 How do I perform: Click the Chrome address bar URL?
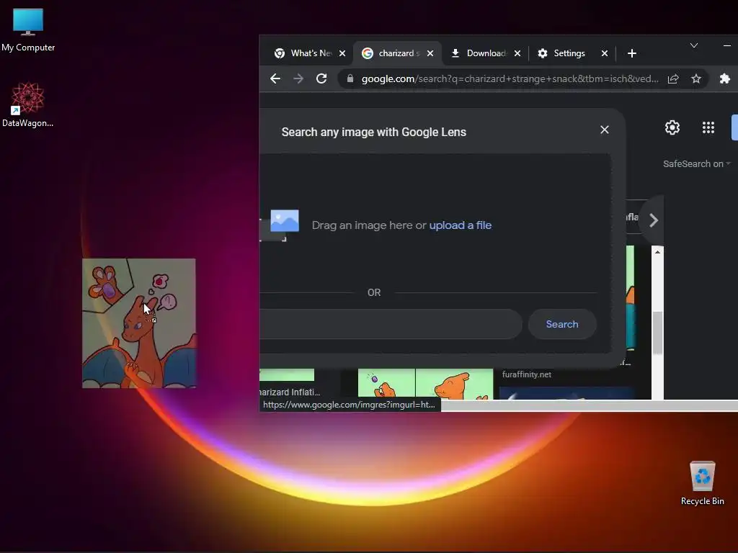click(510, 78)
